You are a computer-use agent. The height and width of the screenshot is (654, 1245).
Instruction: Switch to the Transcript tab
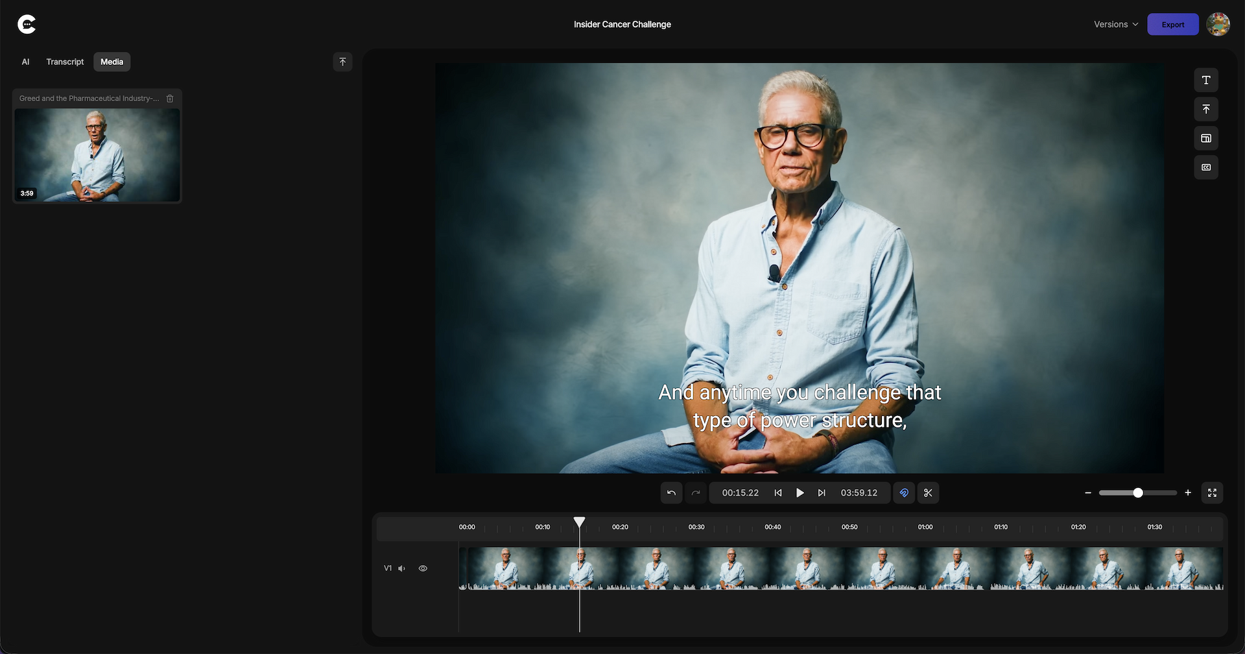click(x=65, y=62)
